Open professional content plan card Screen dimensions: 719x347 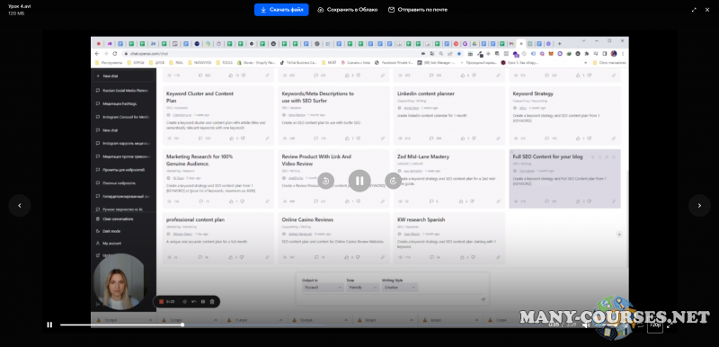(x=218, y=238)
